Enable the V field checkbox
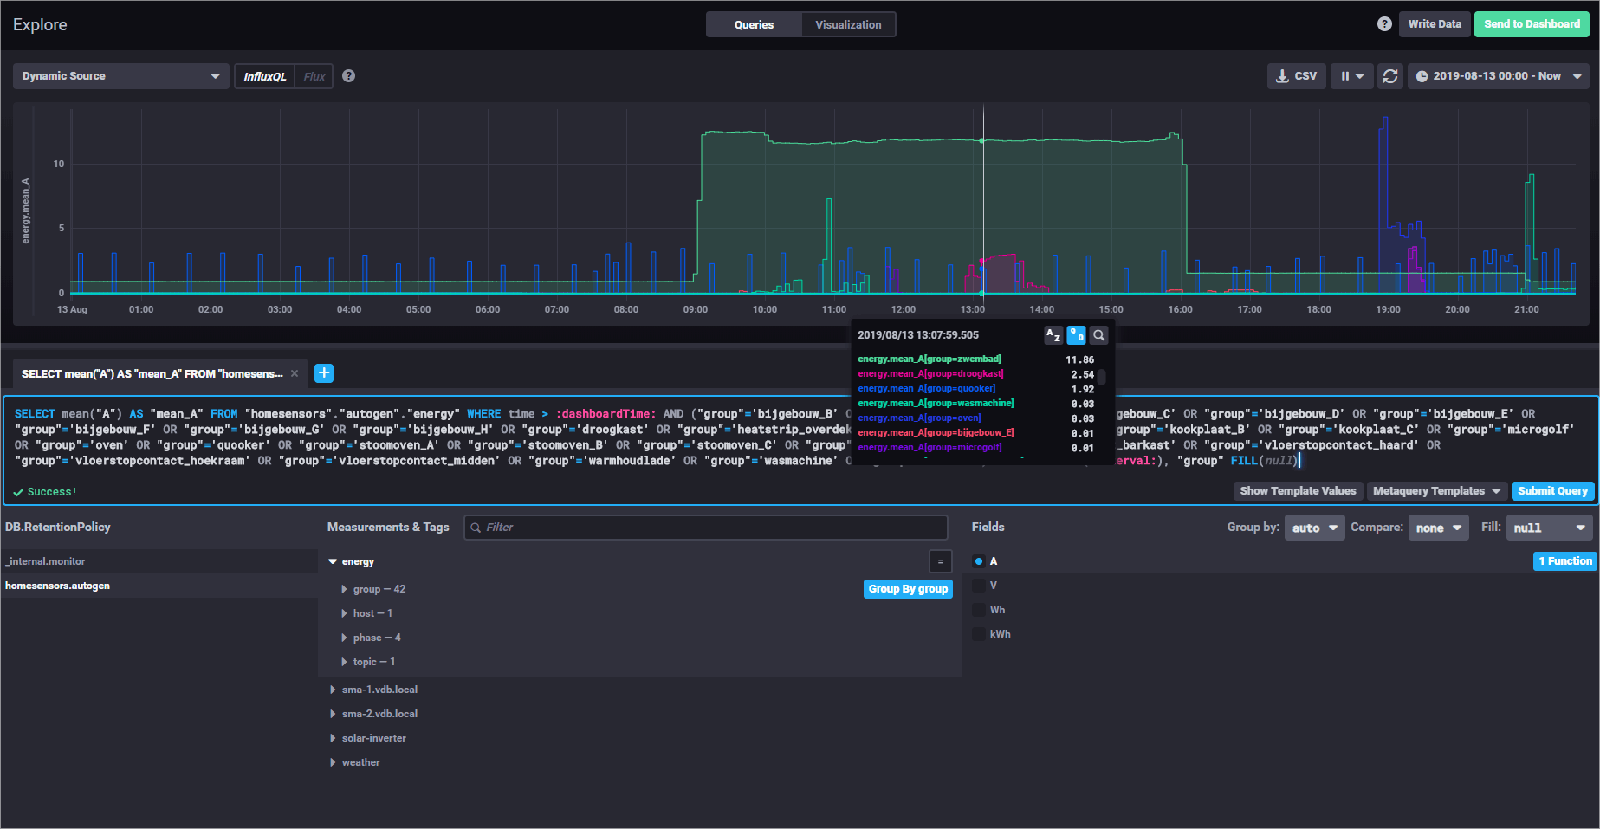1600x829 pixels. (x=979, y=586)
